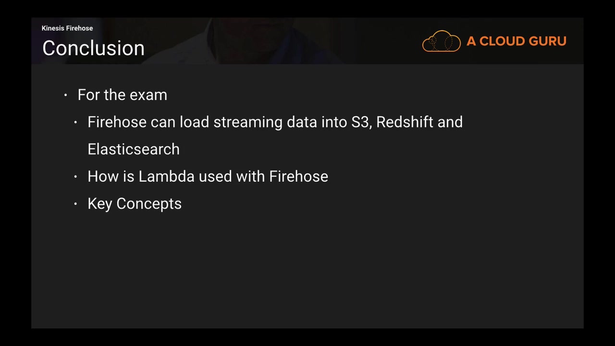Click the bullet dot before "Firehose can load"

(75, 123)
